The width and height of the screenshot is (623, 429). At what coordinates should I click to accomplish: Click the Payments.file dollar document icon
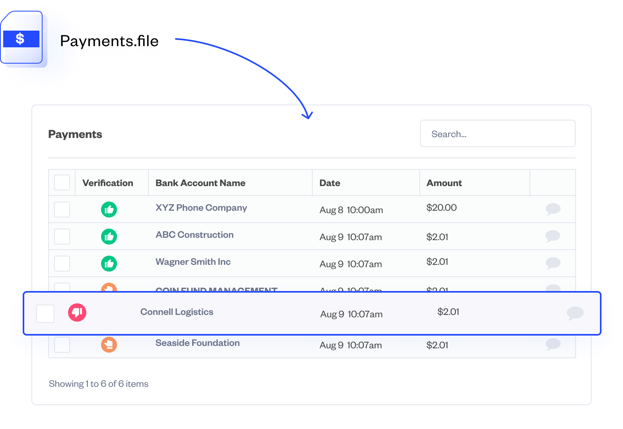tap(22, 38)
